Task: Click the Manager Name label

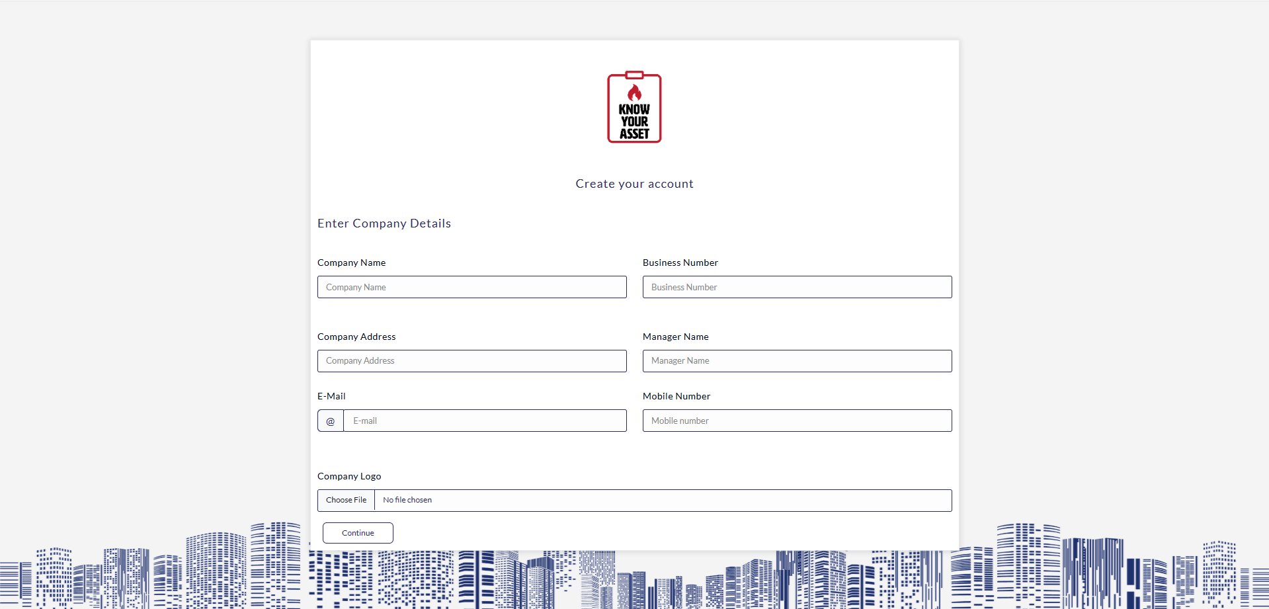Action: (675, 337)
